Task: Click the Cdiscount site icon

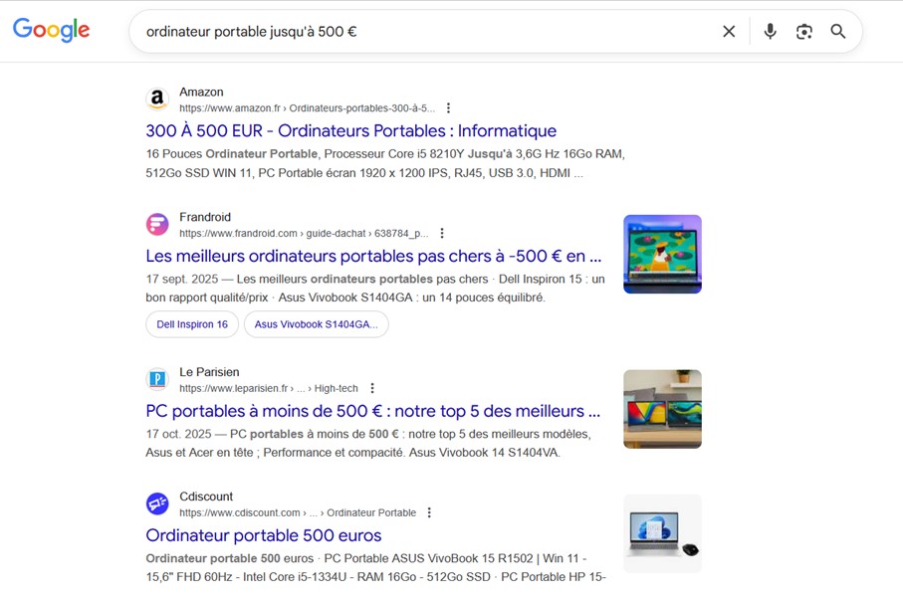Action: pos(157,503)
